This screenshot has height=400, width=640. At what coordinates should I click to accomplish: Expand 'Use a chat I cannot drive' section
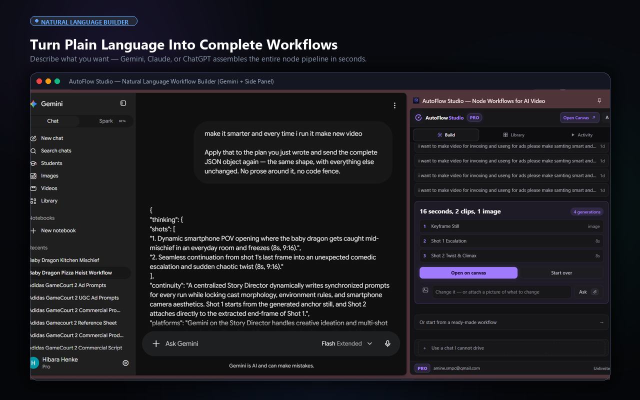[511, 348]
